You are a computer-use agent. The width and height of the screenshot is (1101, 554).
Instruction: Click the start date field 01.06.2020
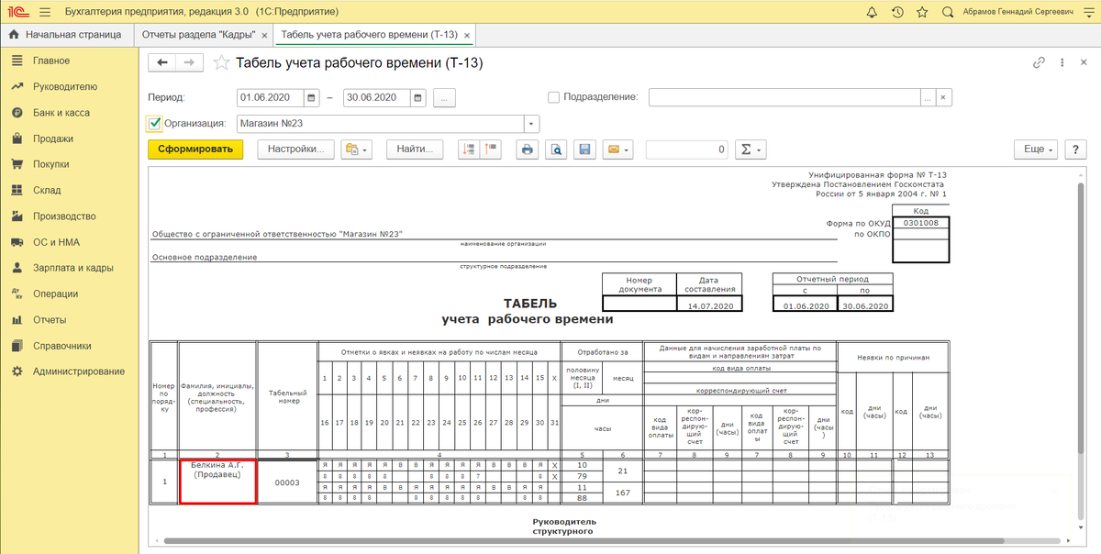coord(271,97)
